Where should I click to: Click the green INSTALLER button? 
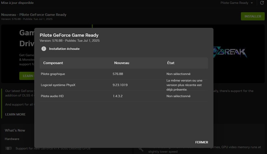click(x=253, y=16)
